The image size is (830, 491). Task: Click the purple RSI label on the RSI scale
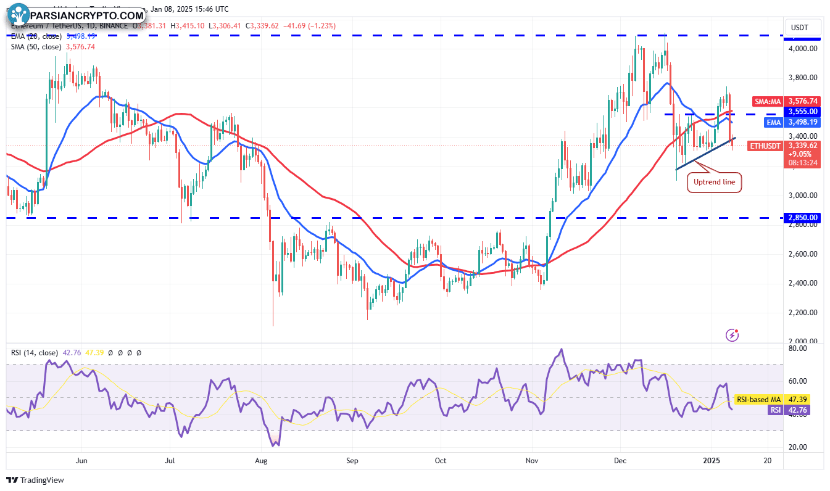775,410
